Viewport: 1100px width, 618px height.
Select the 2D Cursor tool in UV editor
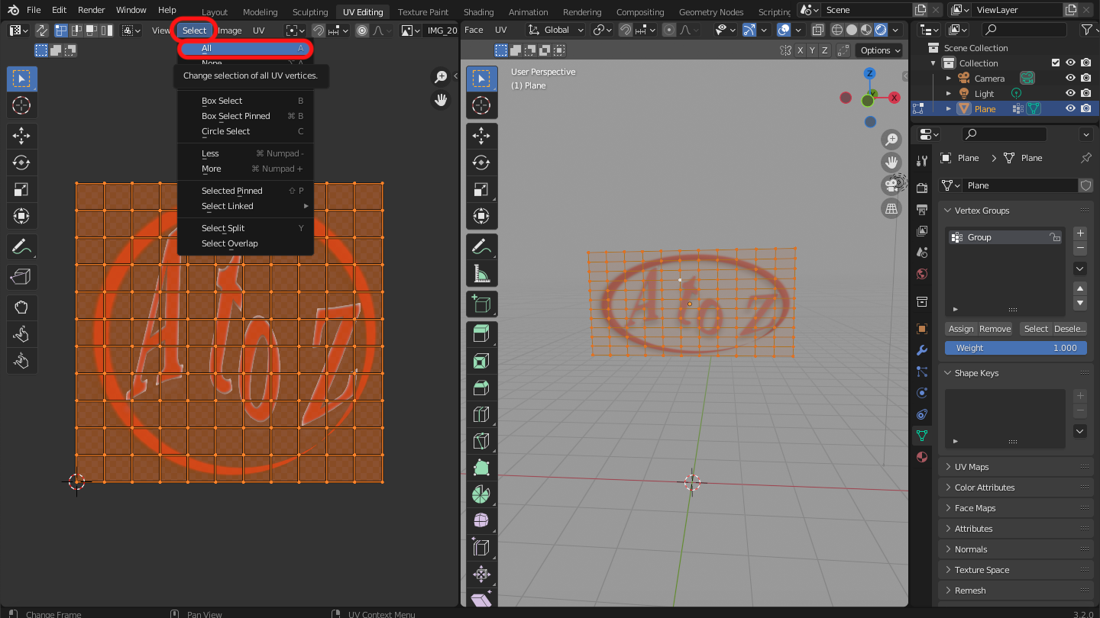(x=21, y=105)
